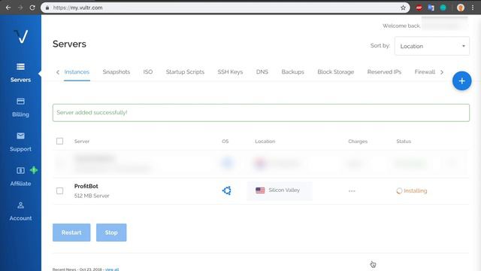Open the teal circle extension icon
This screenshot has width=481, height=271.
click(443, 8)
